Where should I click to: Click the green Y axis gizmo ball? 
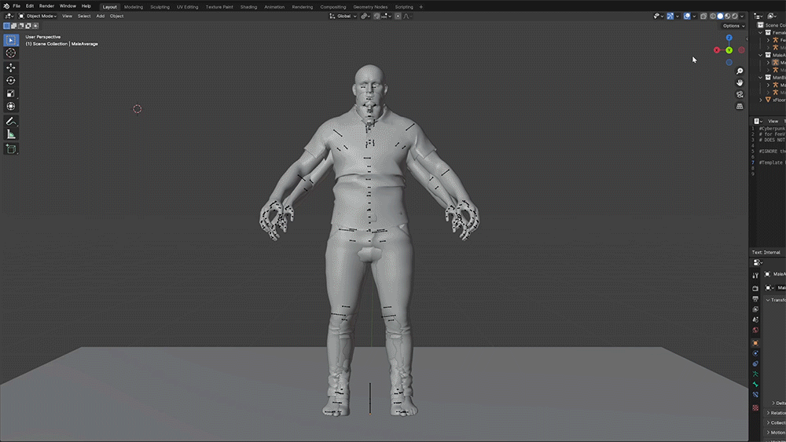coord(729,50)
